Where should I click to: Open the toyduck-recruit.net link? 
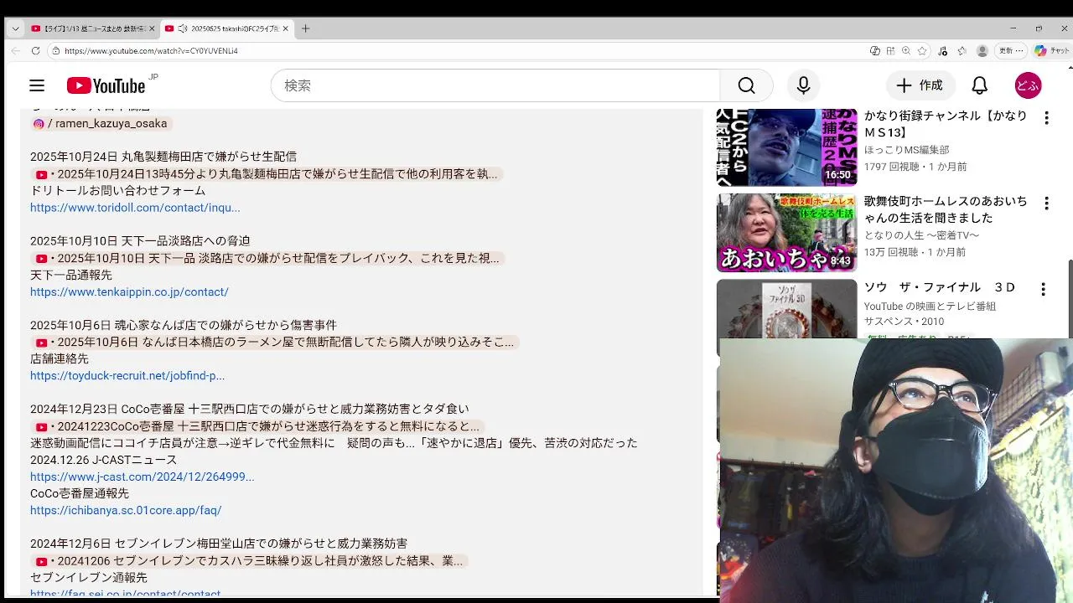(x=127, y=376)
